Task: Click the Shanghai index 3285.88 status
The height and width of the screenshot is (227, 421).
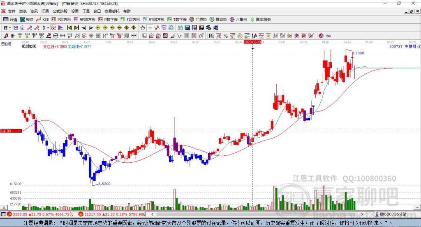Action: pos(40,214)
